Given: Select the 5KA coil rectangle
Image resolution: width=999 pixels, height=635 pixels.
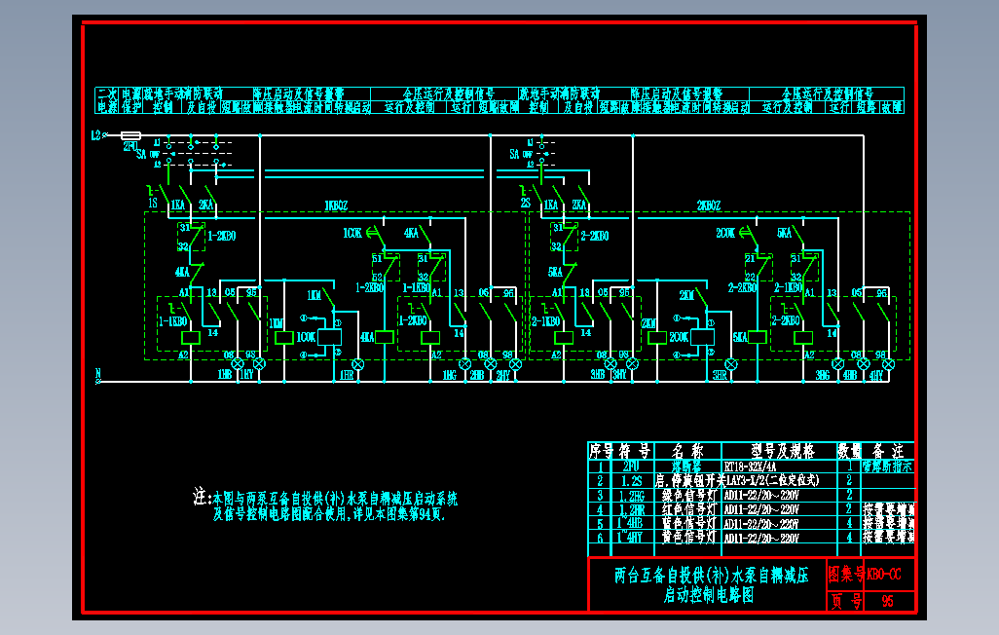Looking at the screenshot, I should tap(757, 337).
